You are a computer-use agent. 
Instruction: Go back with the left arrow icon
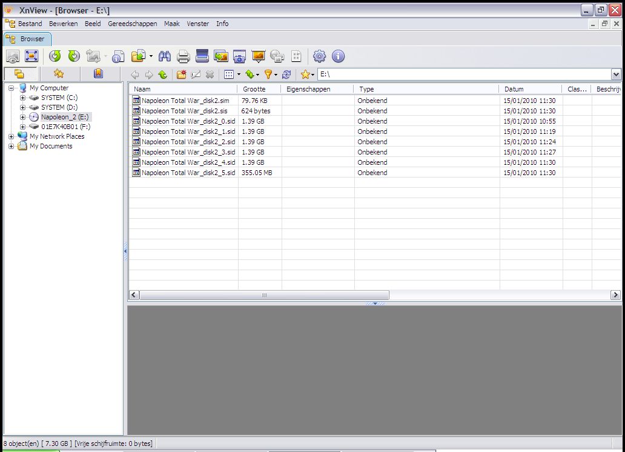pos(135,75)
